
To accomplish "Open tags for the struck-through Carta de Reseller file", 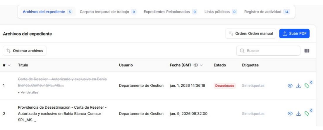I will pyautogui.click(x=307, y=86).
